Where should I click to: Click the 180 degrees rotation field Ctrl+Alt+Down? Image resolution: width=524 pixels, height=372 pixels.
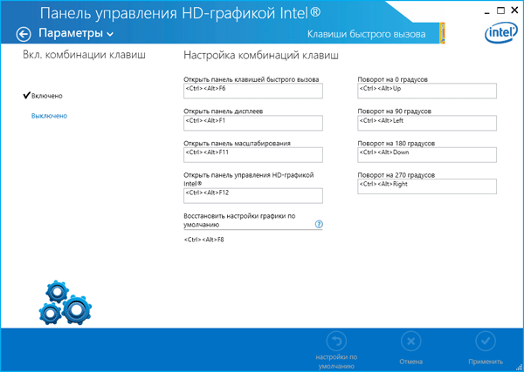point(427,155)
